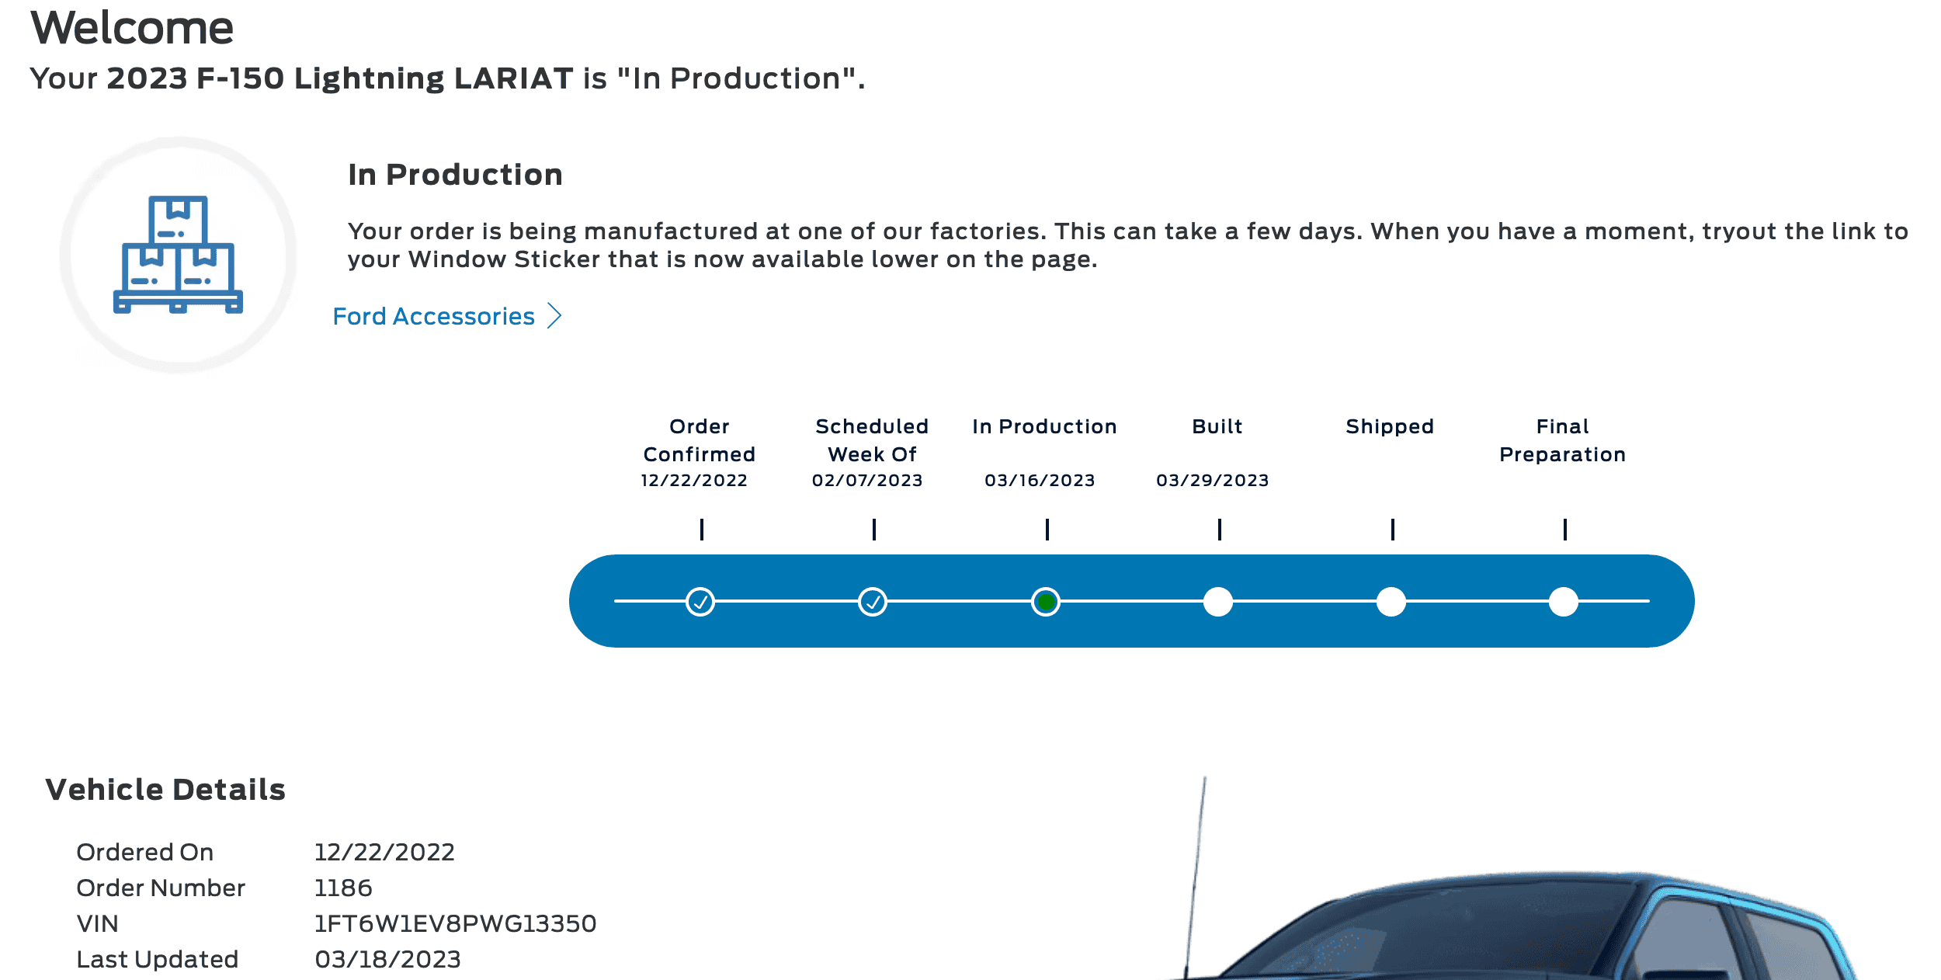
Task: Click the Vehicle Details heading
Action: (x=165, y=789)
